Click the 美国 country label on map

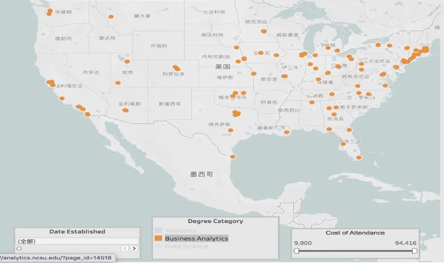tap(222, 67)
